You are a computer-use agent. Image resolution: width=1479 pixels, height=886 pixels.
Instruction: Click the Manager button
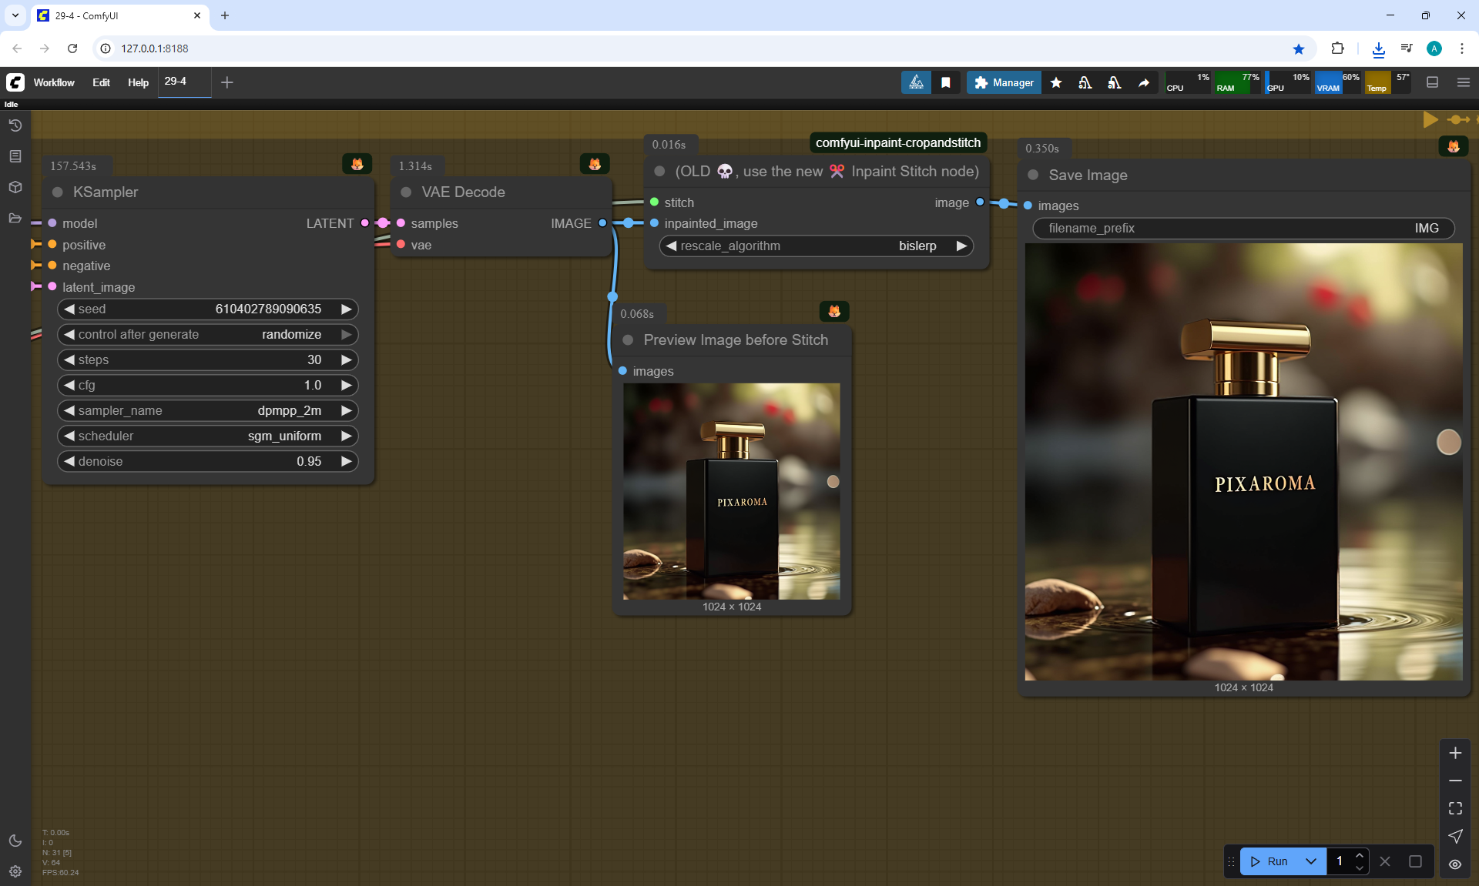coord(1004,82)
